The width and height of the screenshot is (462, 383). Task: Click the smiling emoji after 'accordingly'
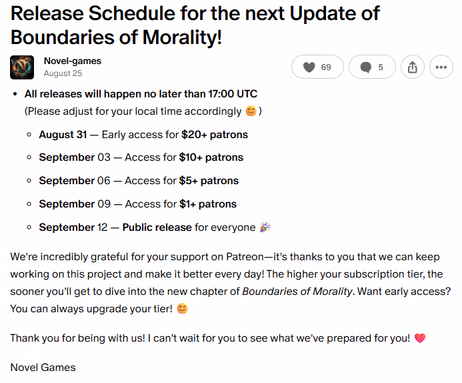click(251, 111)
